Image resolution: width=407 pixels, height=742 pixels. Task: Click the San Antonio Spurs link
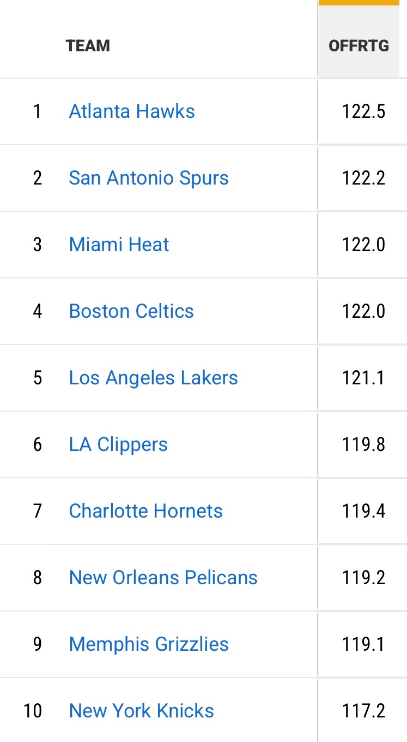149,178
